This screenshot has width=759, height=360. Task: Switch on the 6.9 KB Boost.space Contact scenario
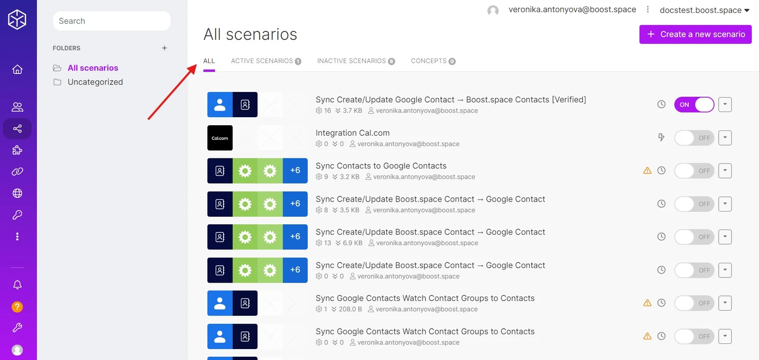pos(694,237)
